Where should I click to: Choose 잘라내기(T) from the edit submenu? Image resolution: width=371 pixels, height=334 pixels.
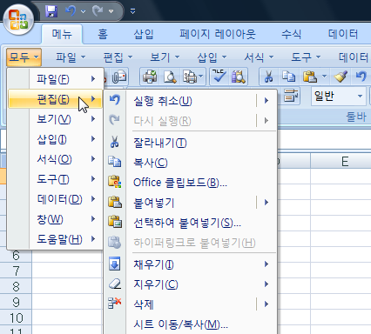[190, 143]
